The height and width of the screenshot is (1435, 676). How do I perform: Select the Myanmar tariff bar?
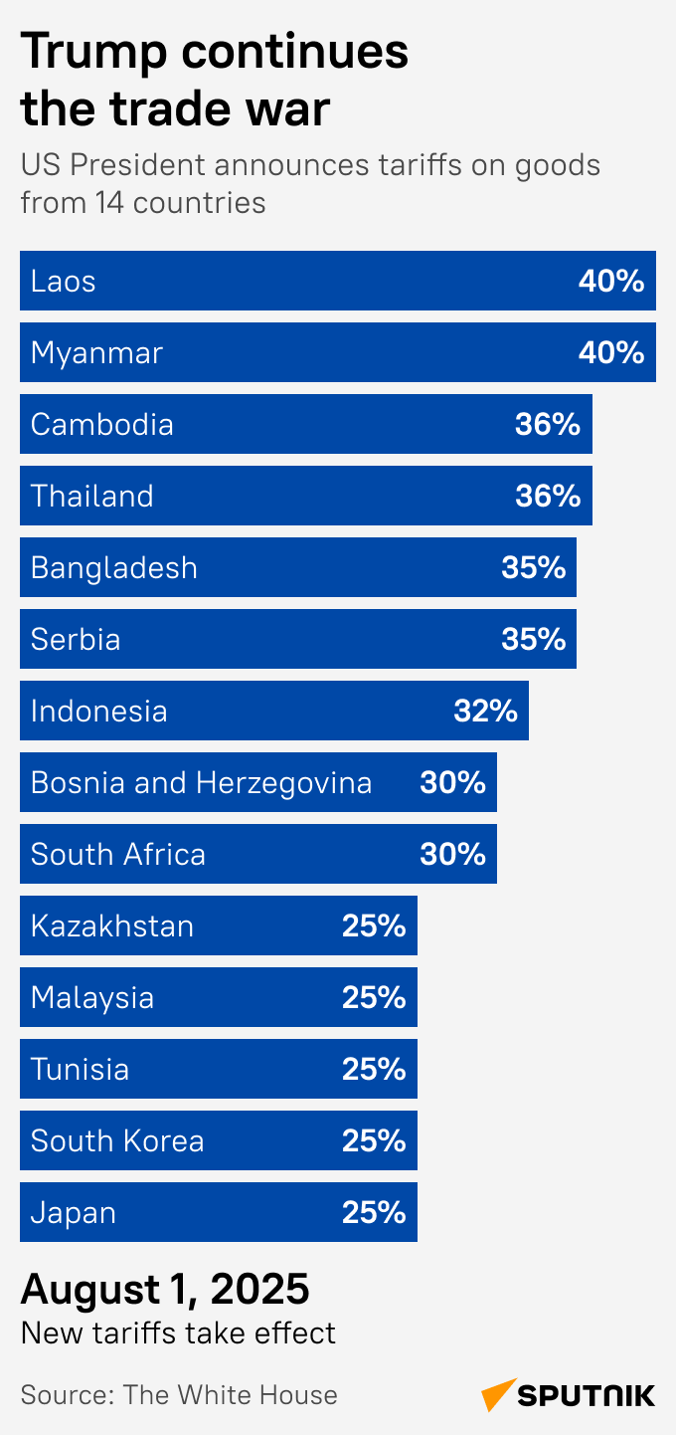coord(338,352)
